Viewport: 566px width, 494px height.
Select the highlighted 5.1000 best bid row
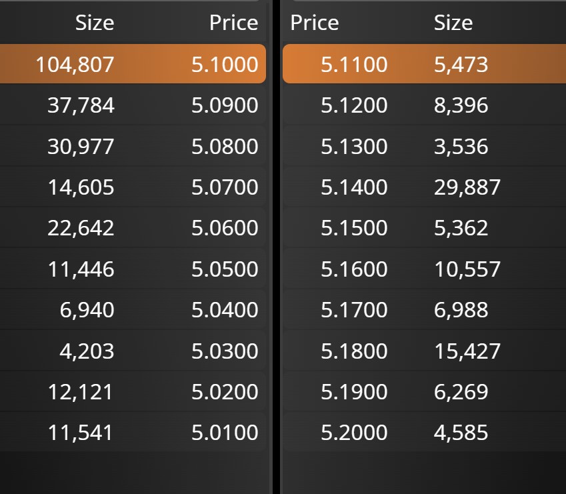133,65
